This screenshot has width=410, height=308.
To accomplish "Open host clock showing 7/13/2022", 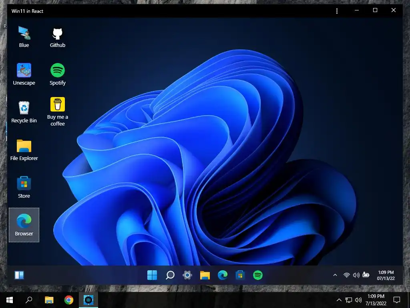I will (x=376, y=300).
